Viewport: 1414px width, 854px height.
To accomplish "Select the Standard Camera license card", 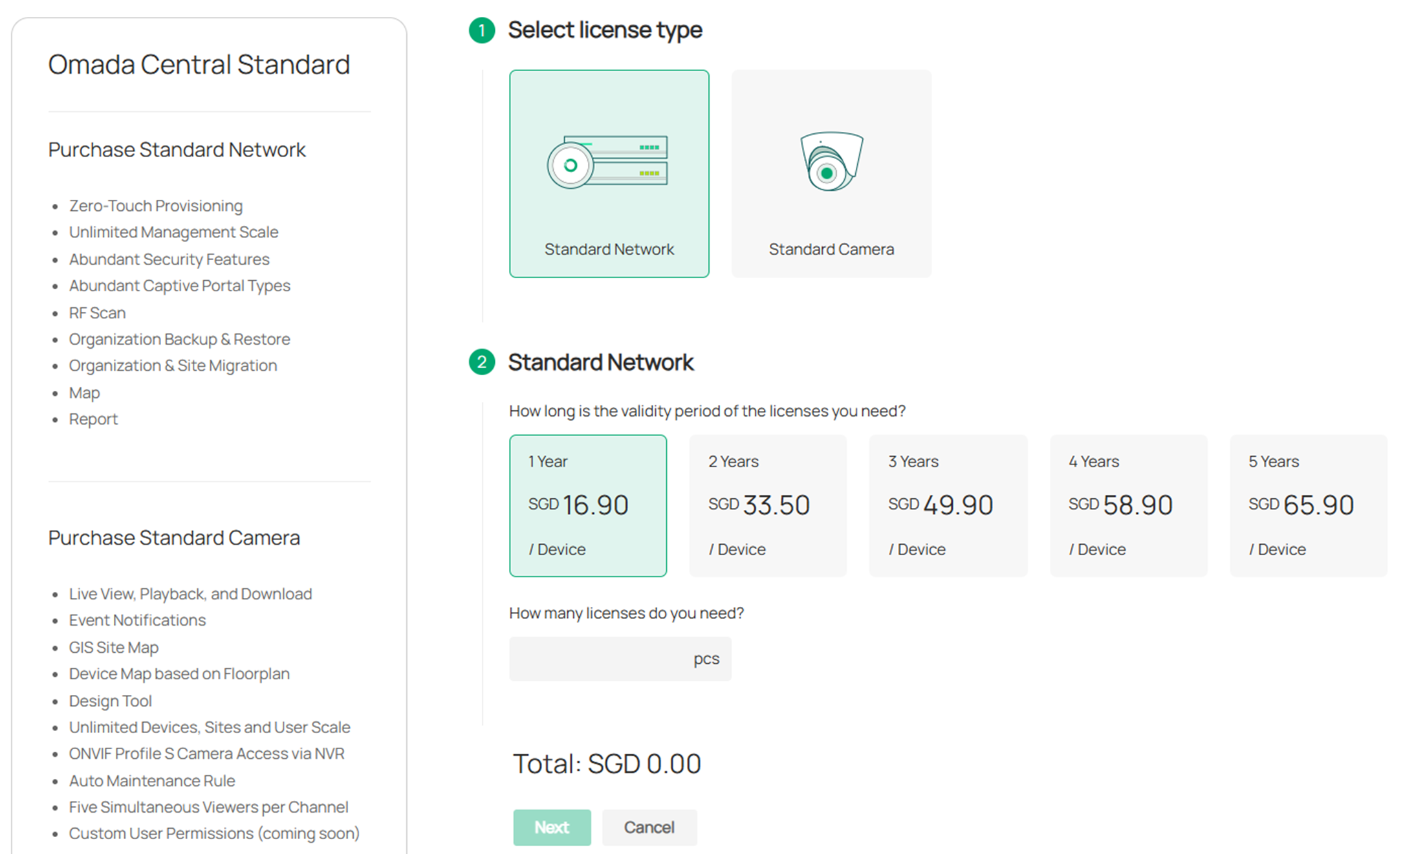I will [831, 173].
